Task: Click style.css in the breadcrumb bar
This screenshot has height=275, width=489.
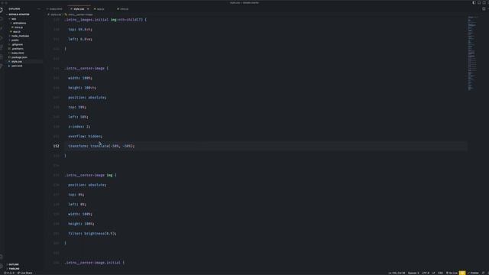Action: click(56, 15)
